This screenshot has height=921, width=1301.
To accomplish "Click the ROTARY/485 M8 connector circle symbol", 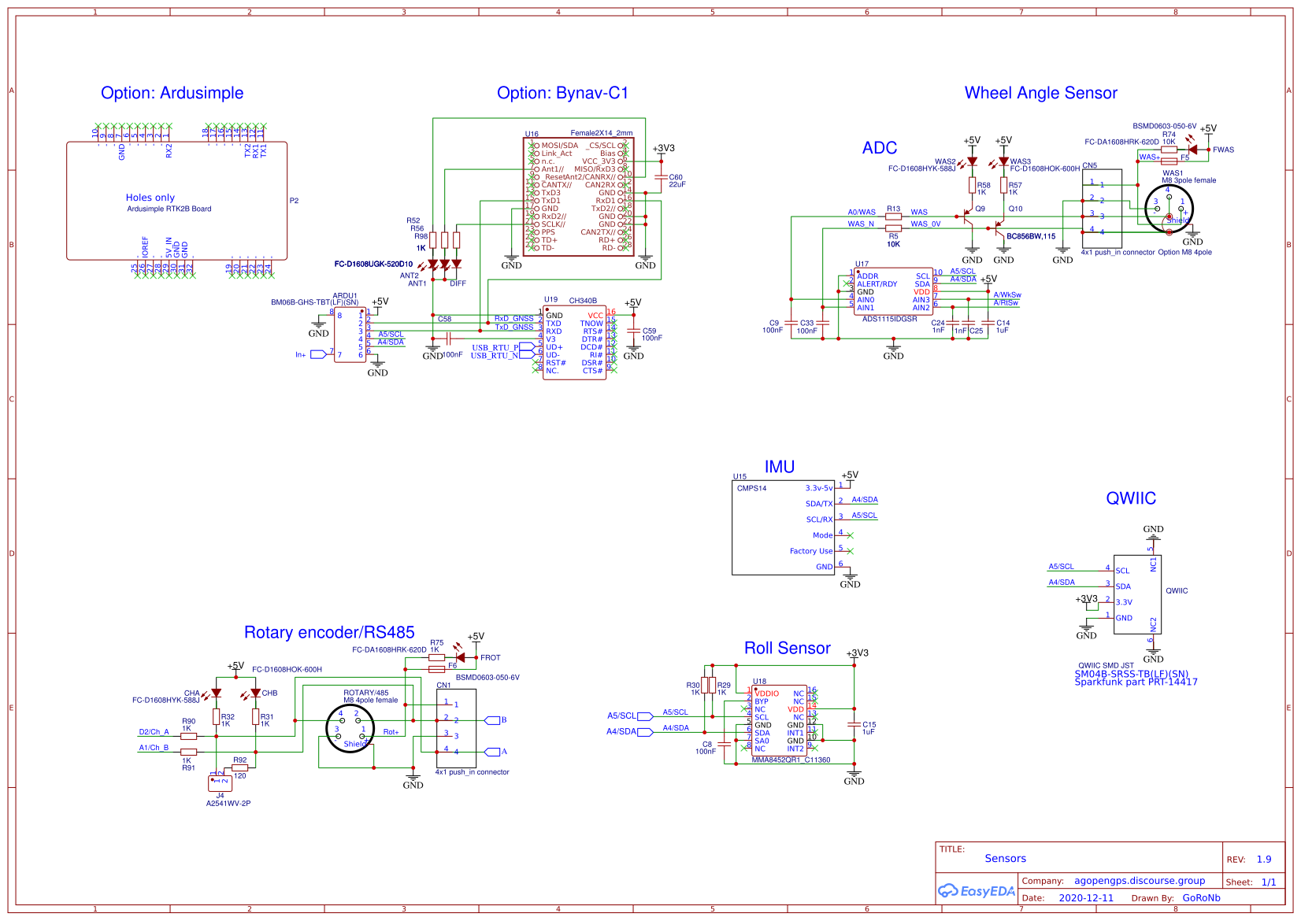I will coord(349,728).
